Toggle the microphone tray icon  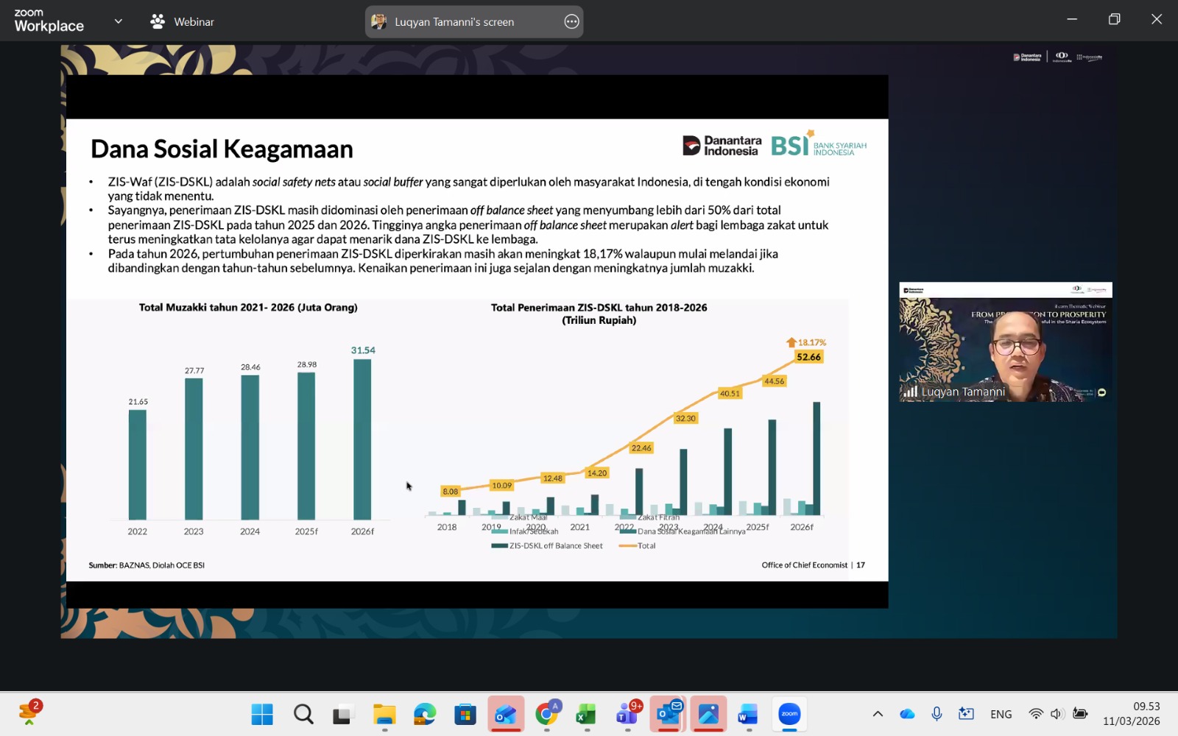point(937,714)
